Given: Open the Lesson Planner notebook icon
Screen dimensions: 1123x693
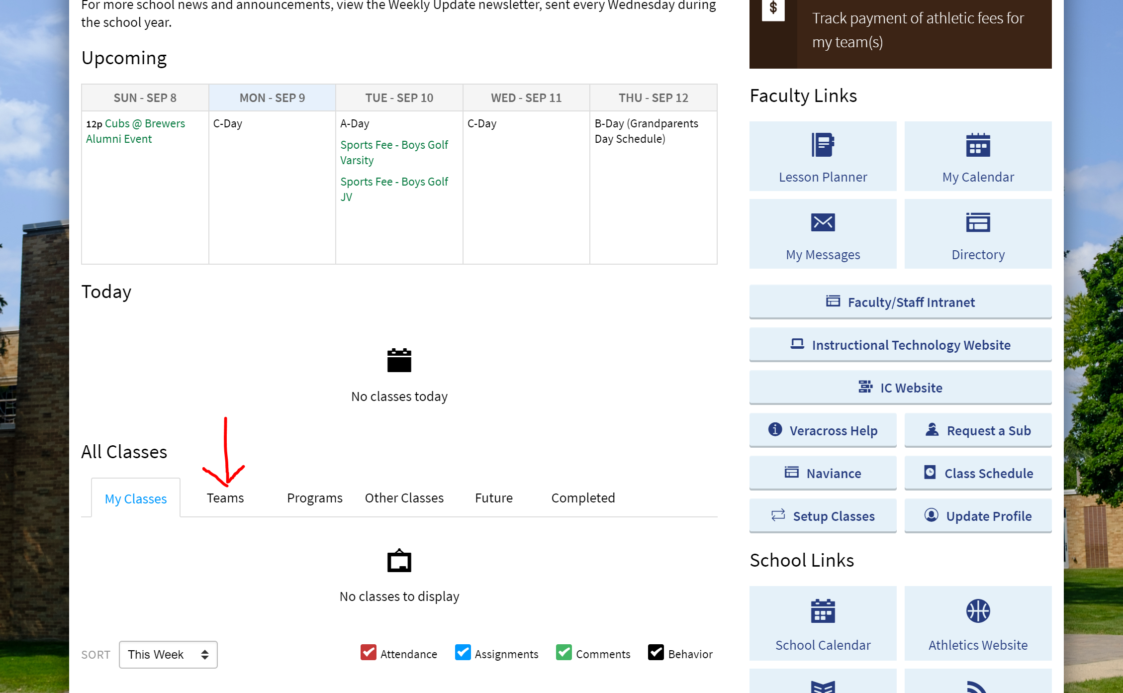Looking at the screenshot, I should (x=823, y=145).
